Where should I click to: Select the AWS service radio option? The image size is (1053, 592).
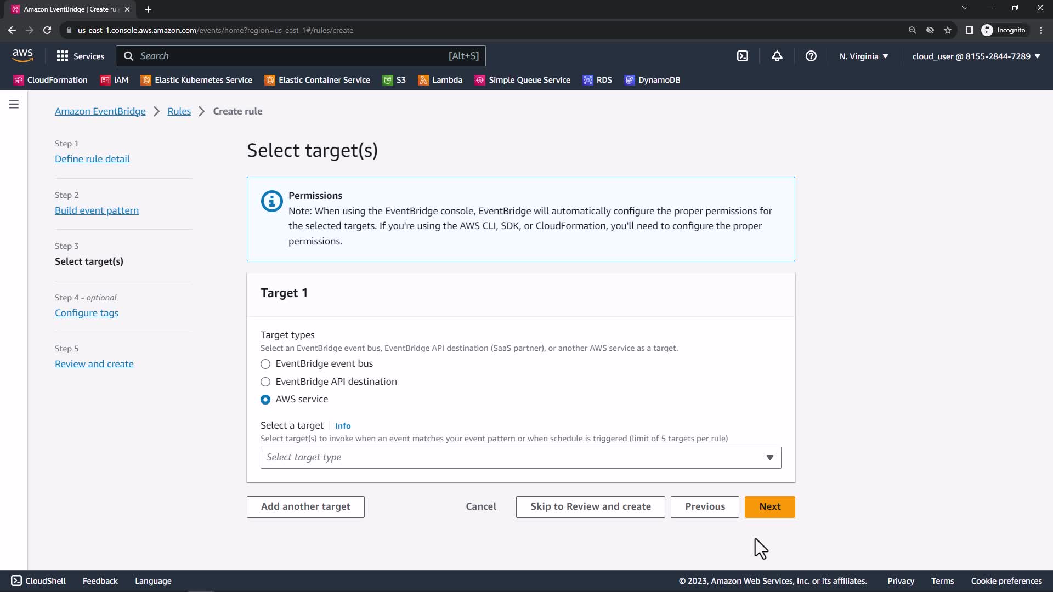click(x=265, y=400)
